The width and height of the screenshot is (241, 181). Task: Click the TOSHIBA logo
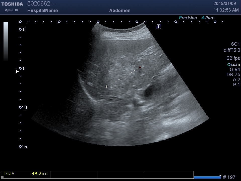click(12, 4)
